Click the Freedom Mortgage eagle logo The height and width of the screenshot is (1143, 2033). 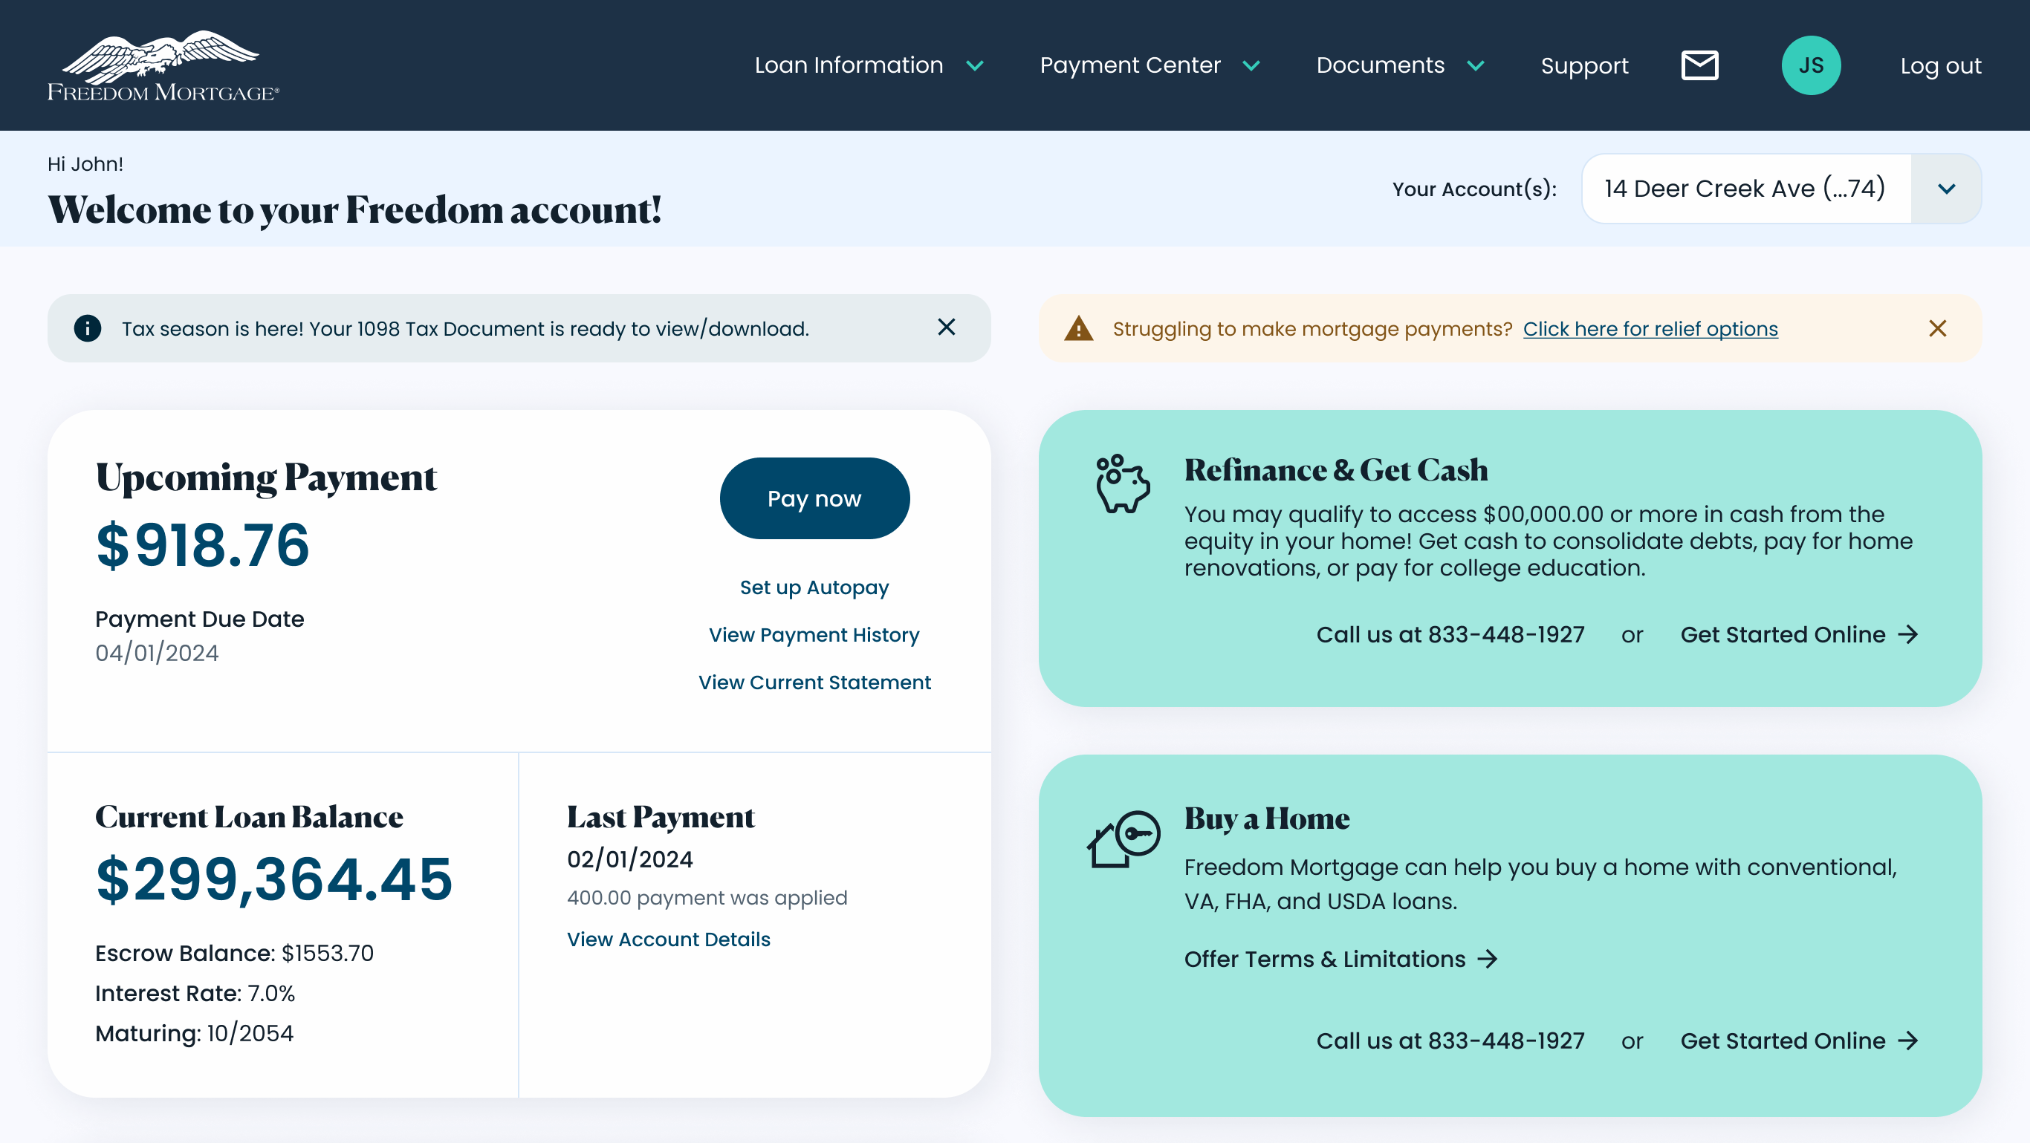(x=163, y=66)
